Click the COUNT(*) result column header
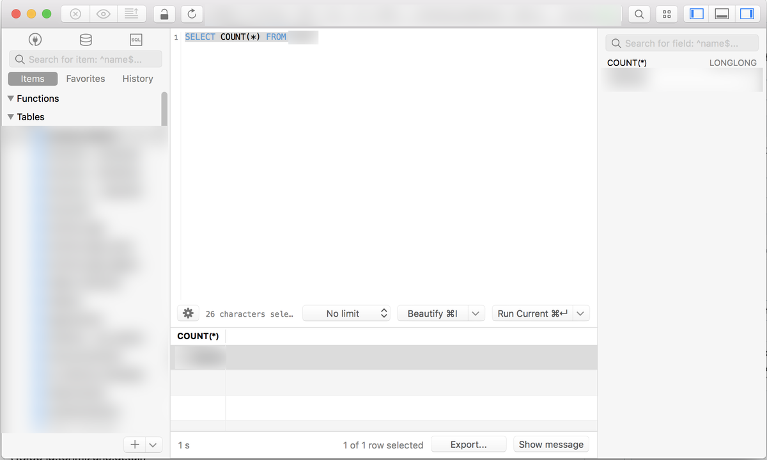Image resolution: width=767 pixels, height=460 pixels. [198, 336]
